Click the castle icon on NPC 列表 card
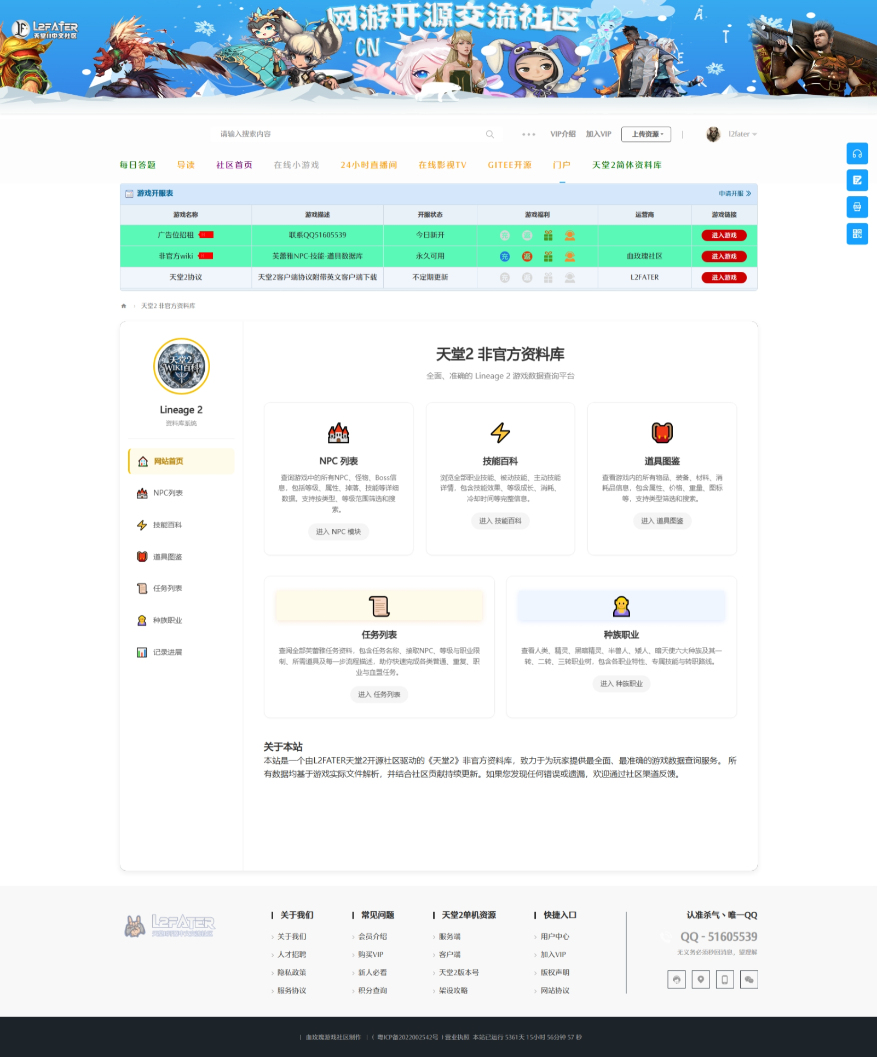The image size is (877, 1057). tap(338, 433)
